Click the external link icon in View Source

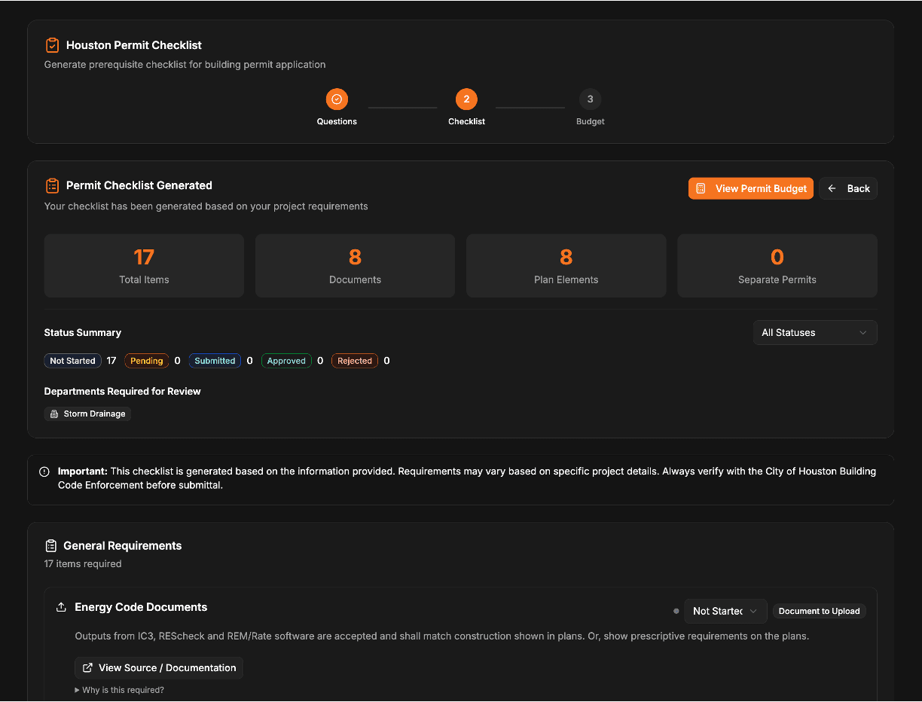coord(88,668)
